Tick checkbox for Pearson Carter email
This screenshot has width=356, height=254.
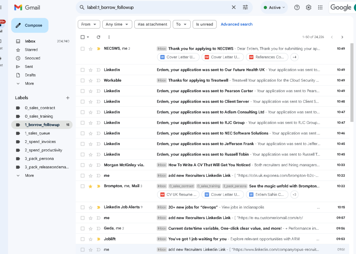coord(82,91)
